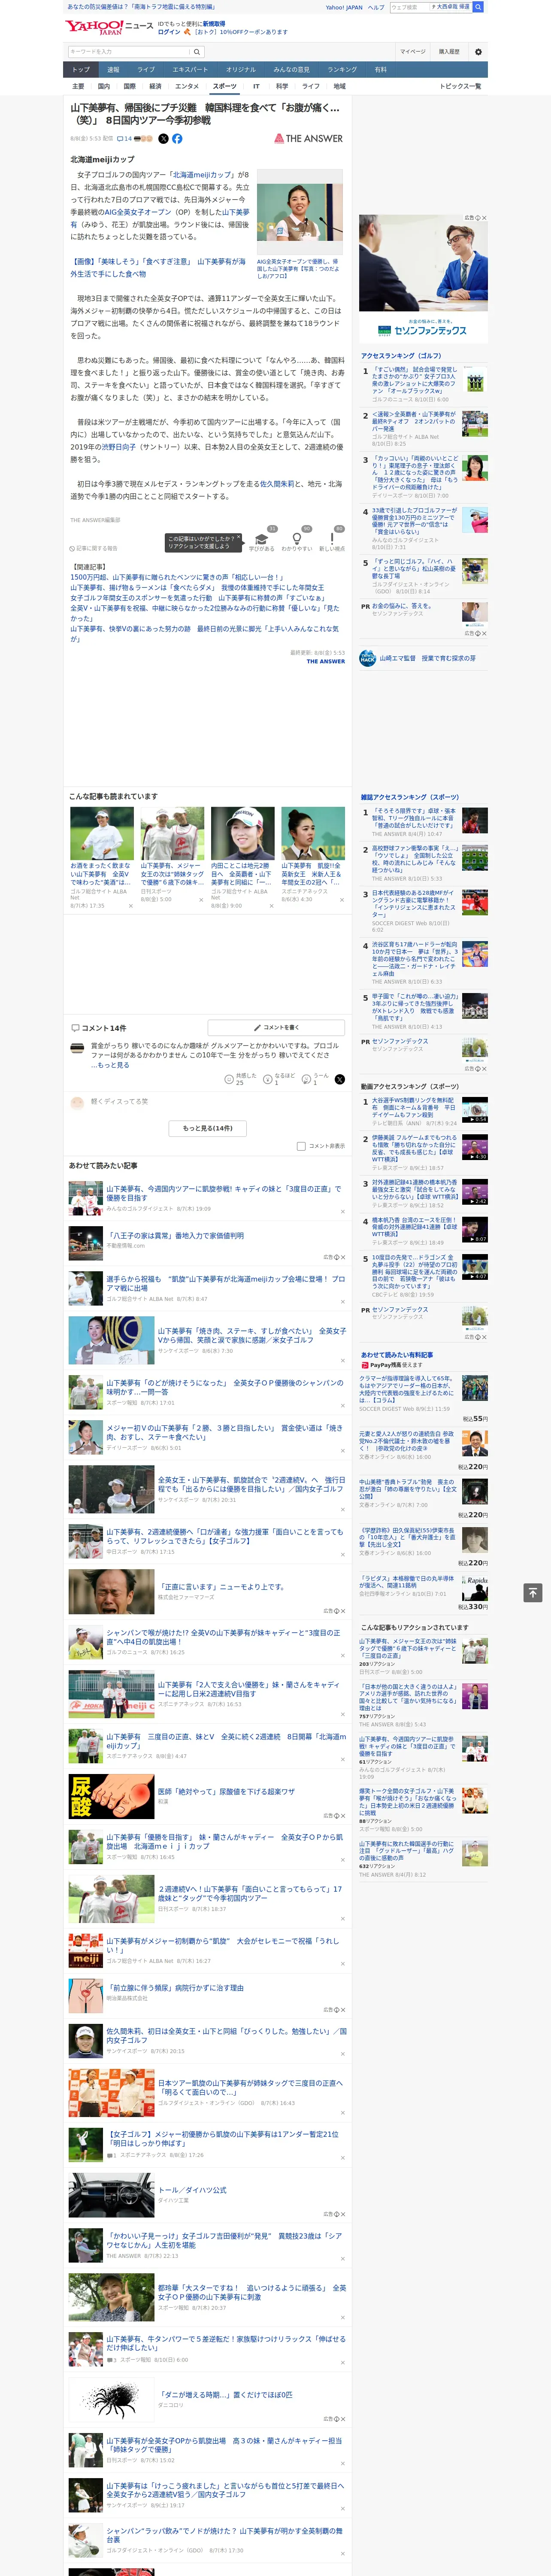This screenshot has width=551, height=2576.
Task: Open the article photo of 山下美夢有
Action: coord(300,212)
